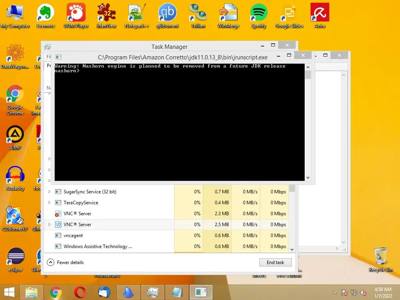Collapse Task Manager with Fewer details
Image resolution: width=400 pixels, height=300 pixels.
tap(65, 262)
